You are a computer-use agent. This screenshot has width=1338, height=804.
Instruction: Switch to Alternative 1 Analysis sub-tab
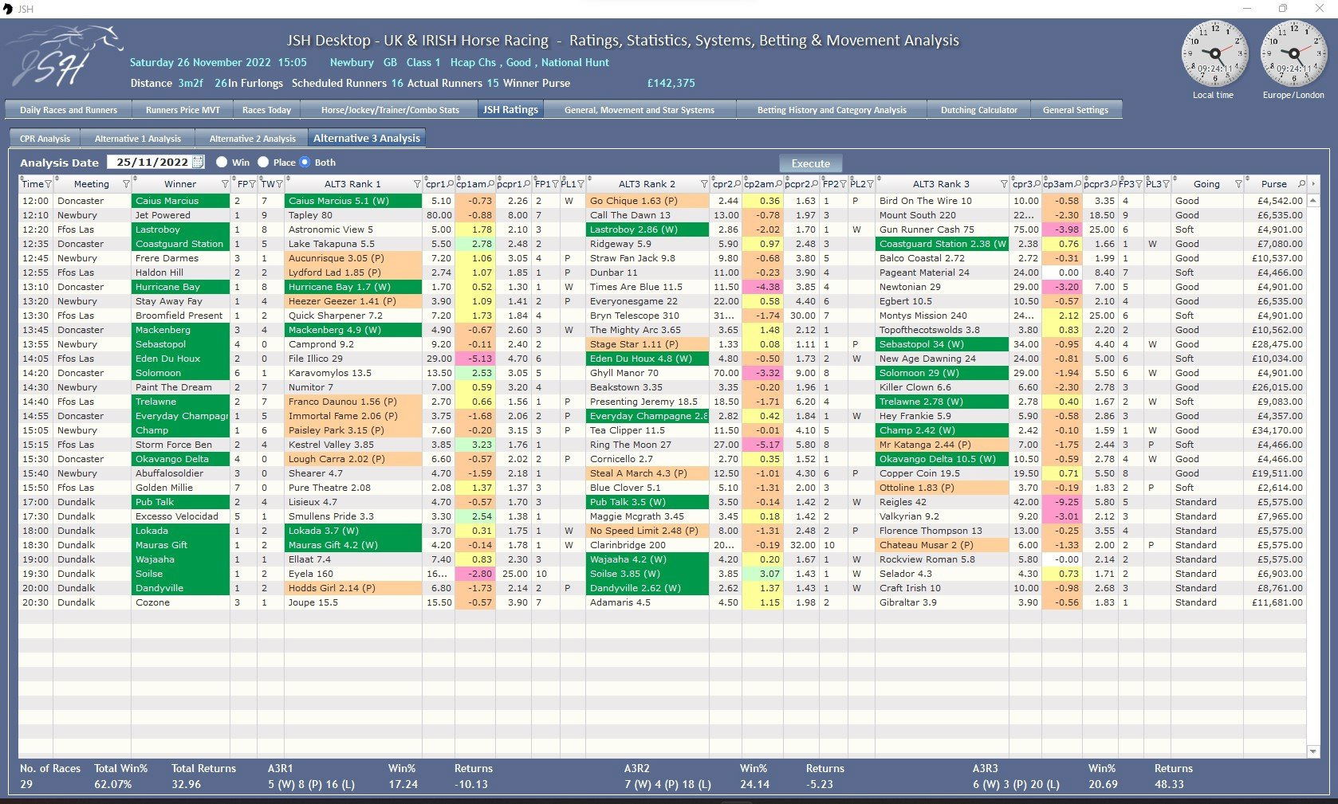click(138, 138)
